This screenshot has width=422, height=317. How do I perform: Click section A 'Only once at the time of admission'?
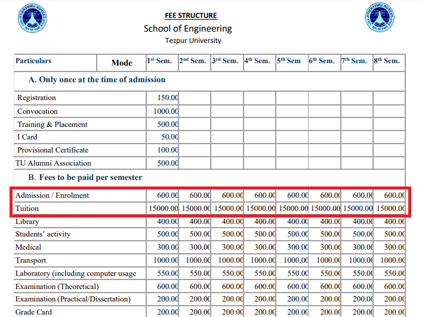tap(97, 80)
